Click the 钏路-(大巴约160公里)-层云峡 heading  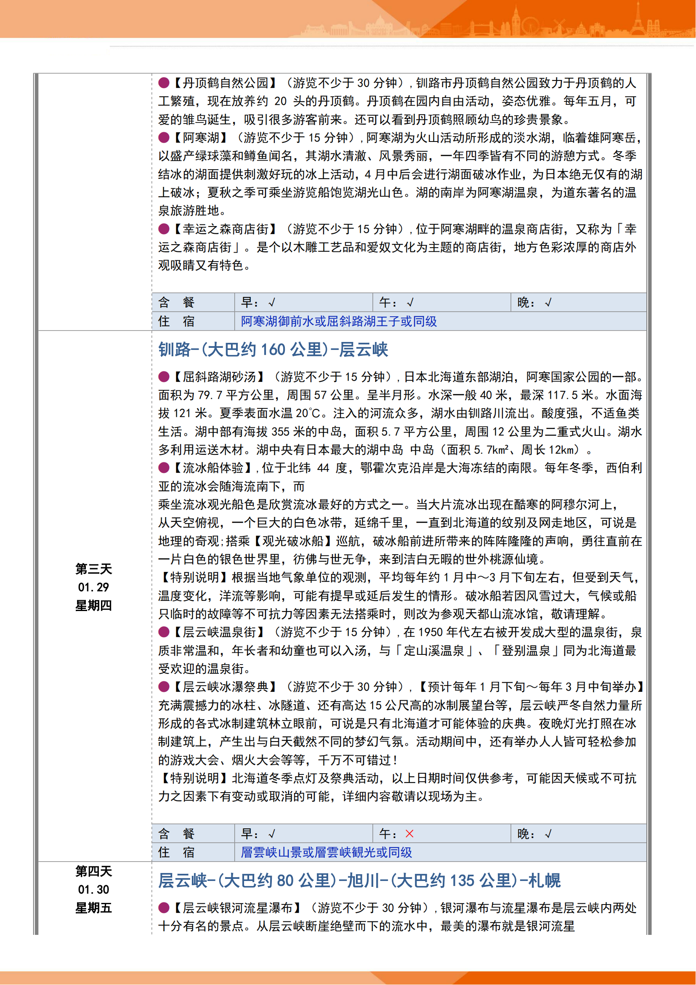click(x=273, y=350)
